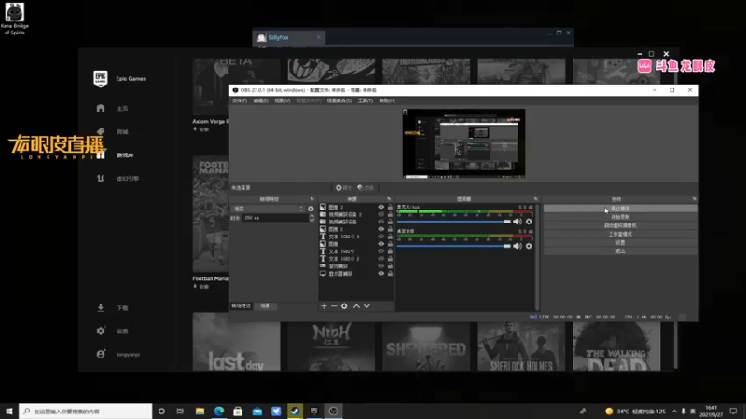Toggle visibility of 游戏捕获 source
Image resolution: width=746 pixels, height=419 pixels.
point(381,266)
